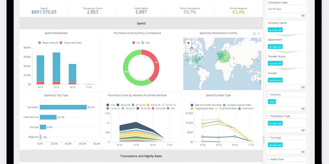Image resolution: width=329 pixels, height=164 pixels.
Task: Open info icon for Spend by Destination Country
Action: (254, 33)
